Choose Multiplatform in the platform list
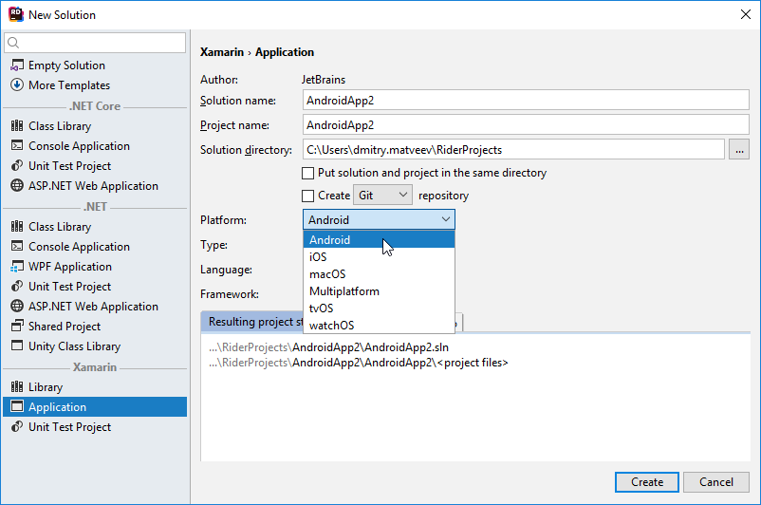This screenshot has height=505, width=761. click(x=343, y=291)
